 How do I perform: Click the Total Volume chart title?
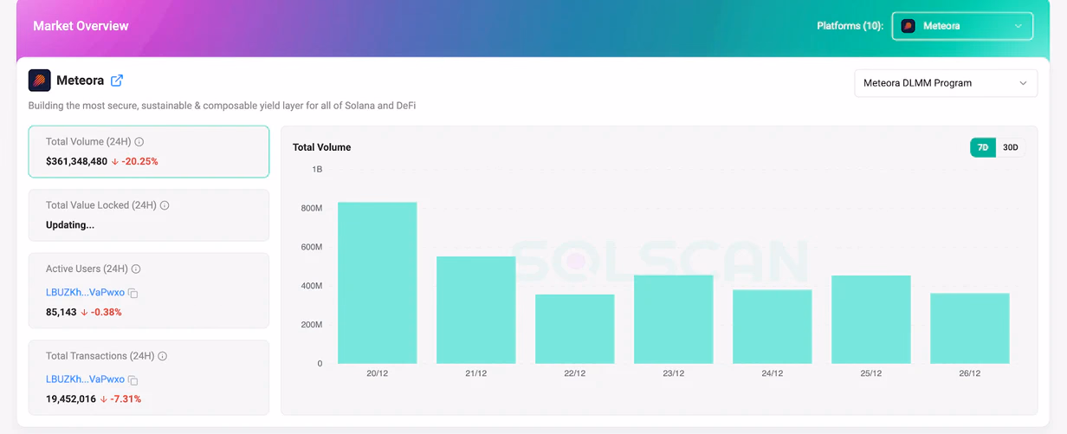[x=322, y=147]
